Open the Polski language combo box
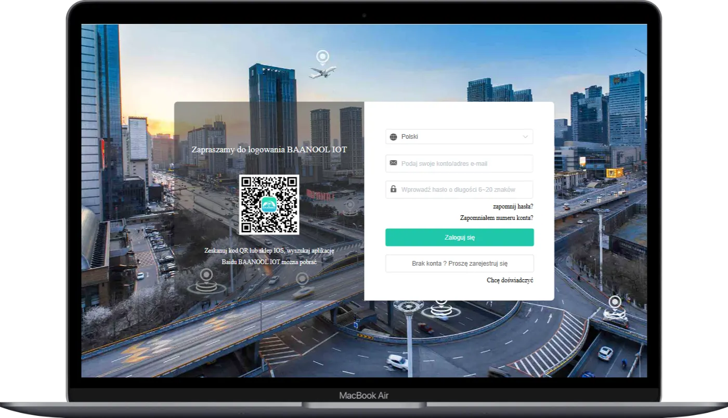This screenshot has width=728, height=418. [x=459, y=137]
